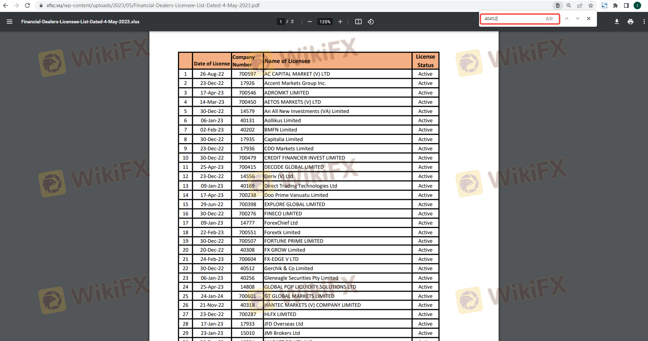Screen dimensions: 648x341
Task: Click the address bar URL
Action: [x=153, y=5]
